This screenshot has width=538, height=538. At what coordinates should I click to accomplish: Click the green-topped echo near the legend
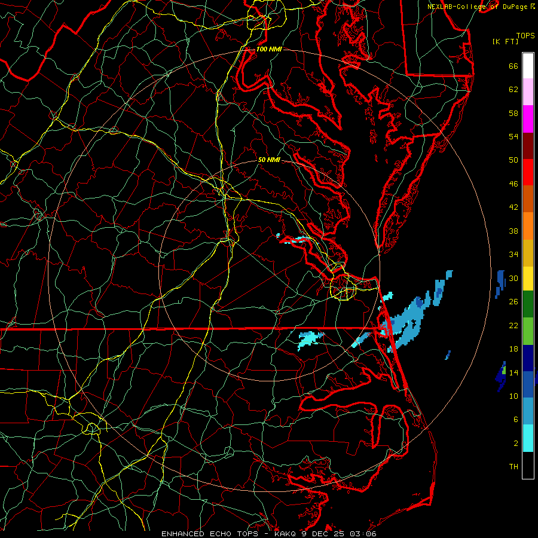pyautogui.click(x=501, y=377)
